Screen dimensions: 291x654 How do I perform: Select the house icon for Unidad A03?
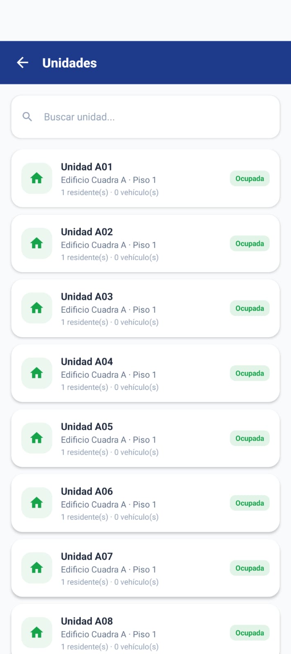[37, 308]
